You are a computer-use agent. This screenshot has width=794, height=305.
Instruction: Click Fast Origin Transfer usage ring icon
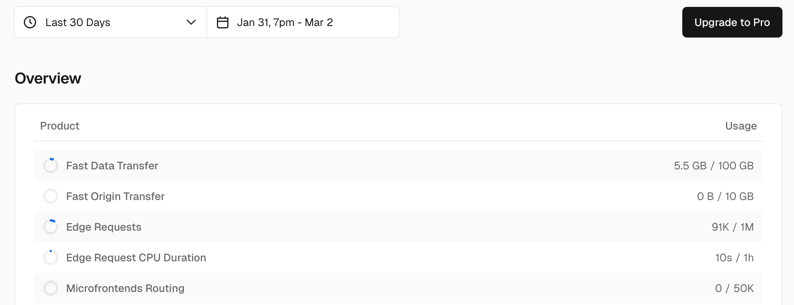(x=51, y=196)
